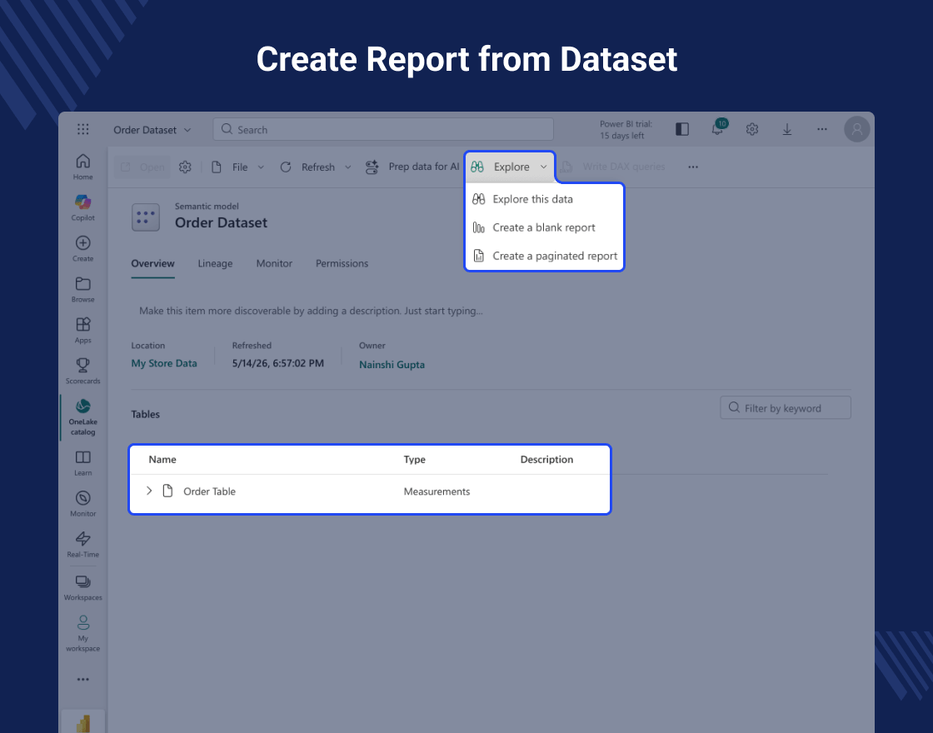
Task: Expand the Order Table row
Action: point(149,491)
